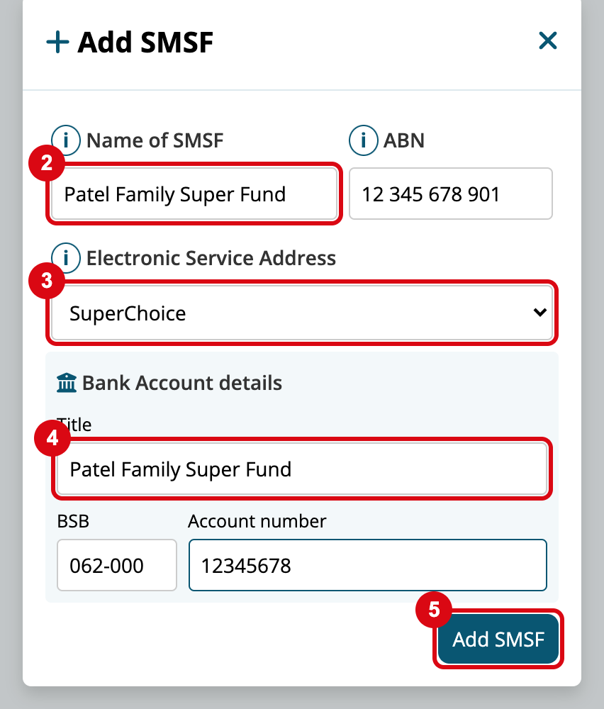Click the plus icon beside Add SMSF heading

(x=58, y=42)
